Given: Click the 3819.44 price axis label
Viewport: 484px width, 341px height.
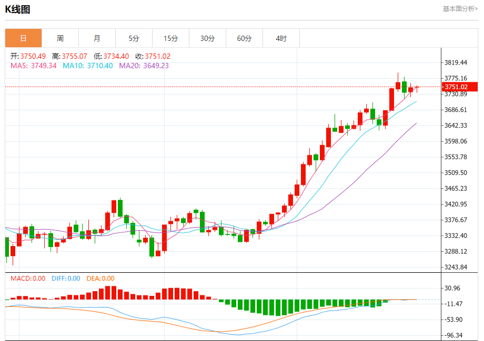Looking at the screenshot, I should pyautogui.click(x=456, y=62).
